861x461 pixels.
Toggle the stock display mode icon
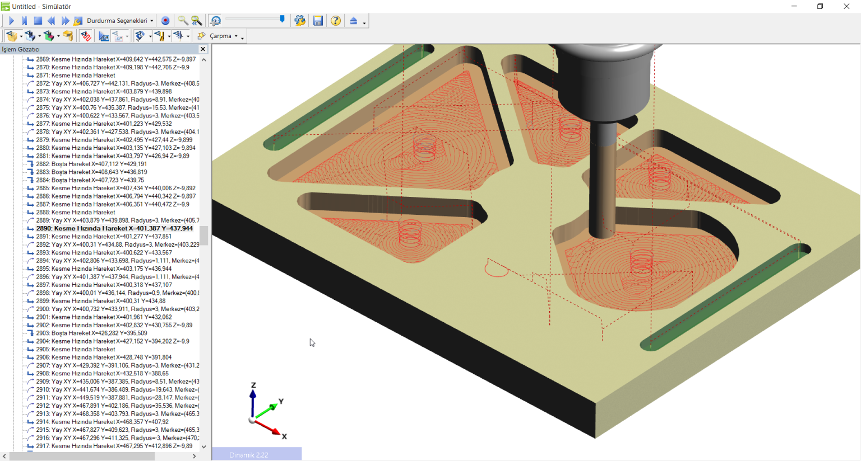click(12, 35)
